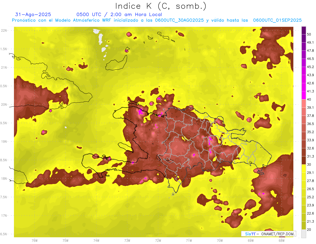Click the colorbar value 32.6
This screenshot has height=244, width=316.
pyautogui.click(x=310, y=148)
